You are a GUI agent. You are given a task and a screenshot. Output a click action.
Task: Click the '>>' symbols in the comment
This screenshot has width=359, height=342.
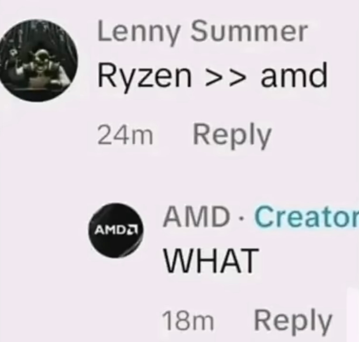(x=226, y=78)
